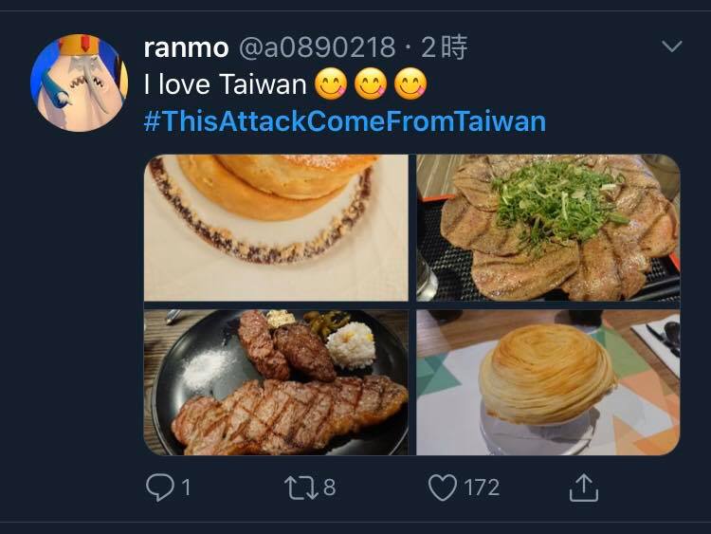711x534 pixels.
Task: Click the ranmo display name
Action: (x=186, y=47)
